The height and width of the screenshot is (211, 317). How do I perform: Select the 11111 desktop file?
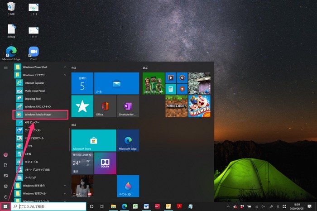[34, 32]
